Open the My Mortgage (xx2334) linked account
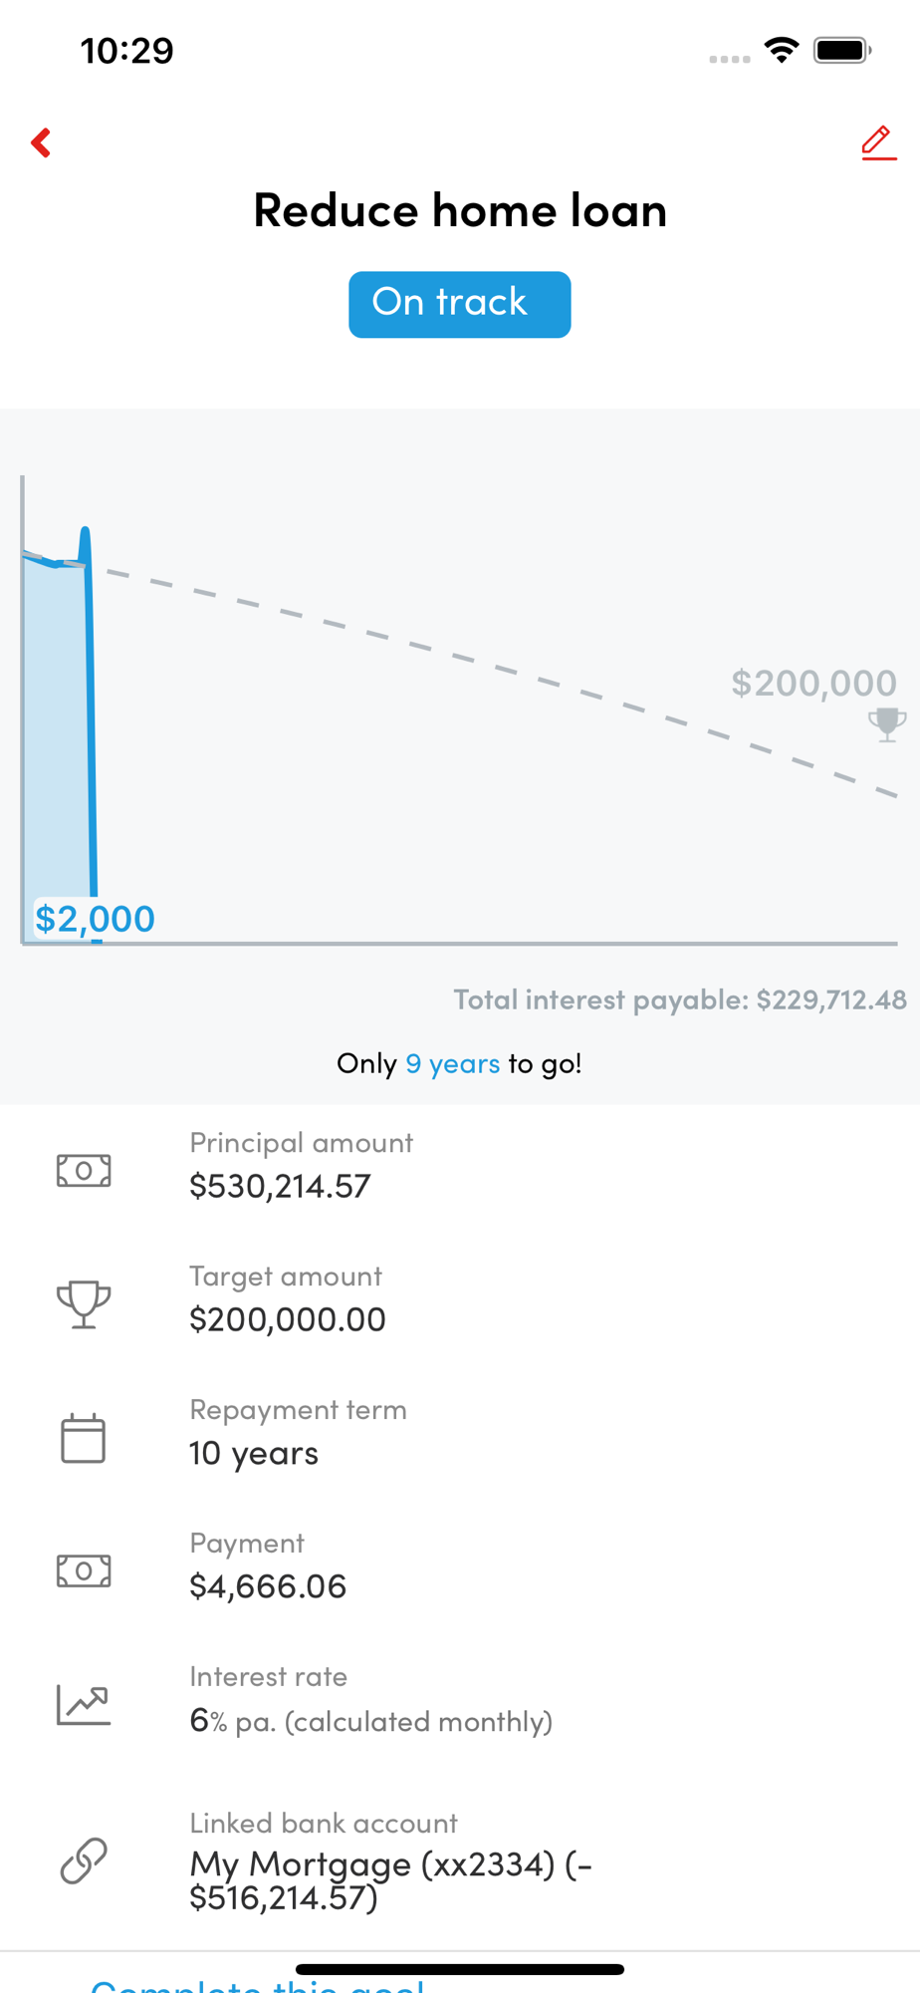Screen dimensions: 920x1993 coord(391,1880)
